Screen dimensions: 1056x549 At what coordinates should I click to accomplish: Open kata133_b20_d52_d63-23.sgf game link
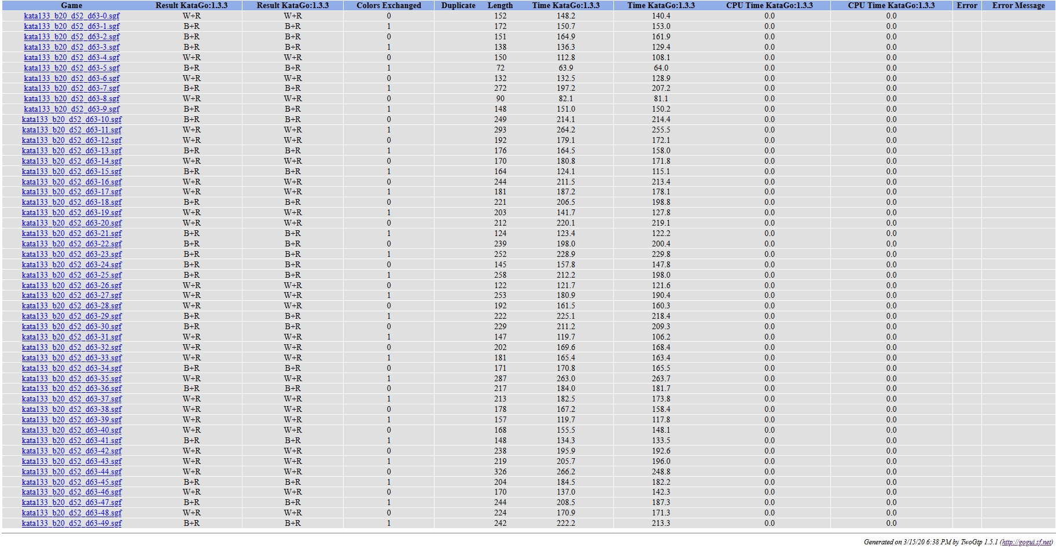tap(72, 255)
